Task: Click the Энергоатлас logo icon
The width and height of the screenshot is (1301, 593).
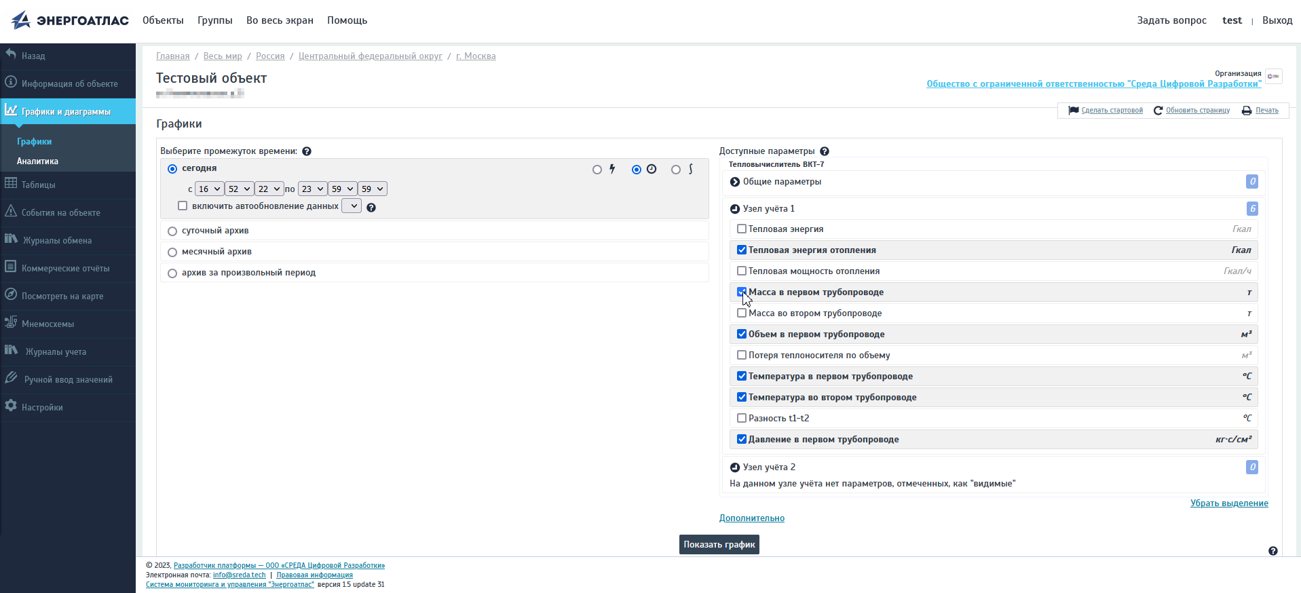Action: [x=21, y=20]
